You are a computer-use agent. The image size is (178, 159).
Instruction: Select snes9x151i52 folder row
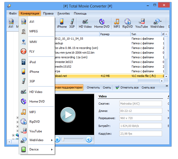pyautogui.click(x=109, y=67)
